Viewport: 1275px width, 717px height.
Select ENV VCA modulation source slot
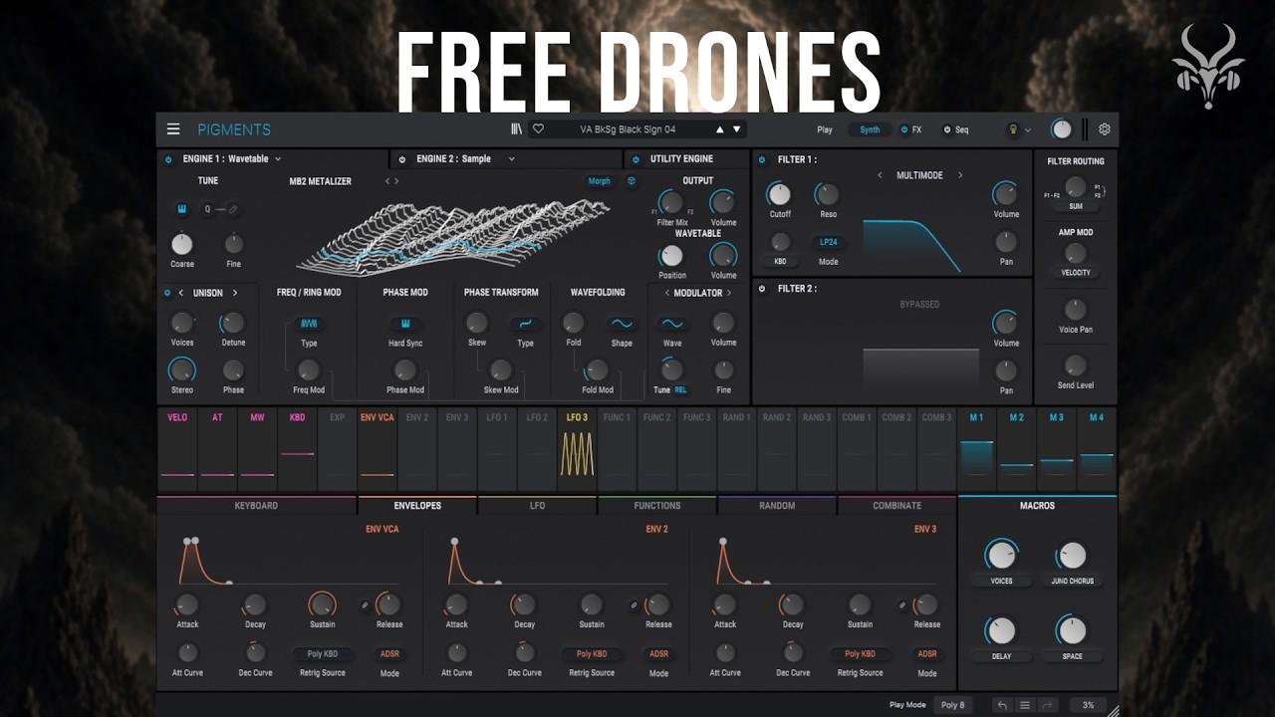coord(378,449)
